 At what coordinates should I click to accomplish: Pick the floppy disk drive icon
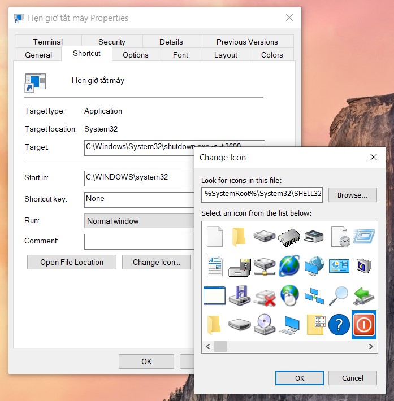(240, 295)
